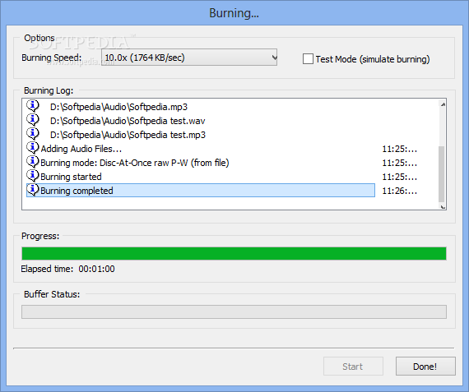Click the Burning... window title
The width and height of the screenshot is (469, 392).
point(234,13)
